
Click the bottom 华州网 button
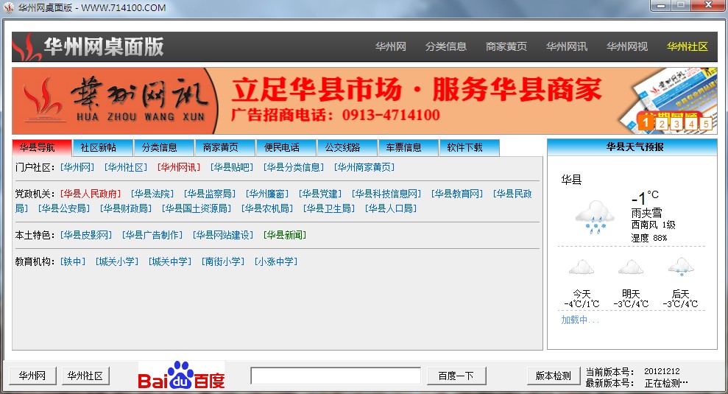32,376
